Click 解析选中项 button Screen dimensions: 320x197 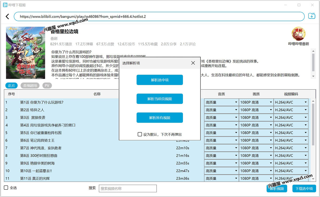(160, 80)
